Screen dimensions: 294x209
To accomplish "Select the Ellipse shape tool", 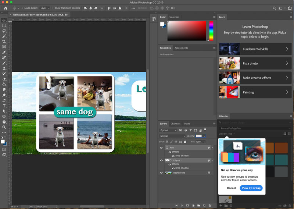I will [x=4, y=116].
